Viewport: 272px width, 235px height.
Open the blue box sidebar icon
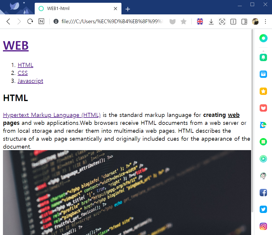click(x=263, y=74)
